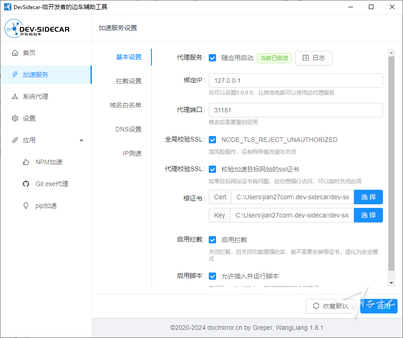Screen dimensions: 403x338
Task: Click the lightbulb icon beside pip加速
Action: click(x=26, y=206)
